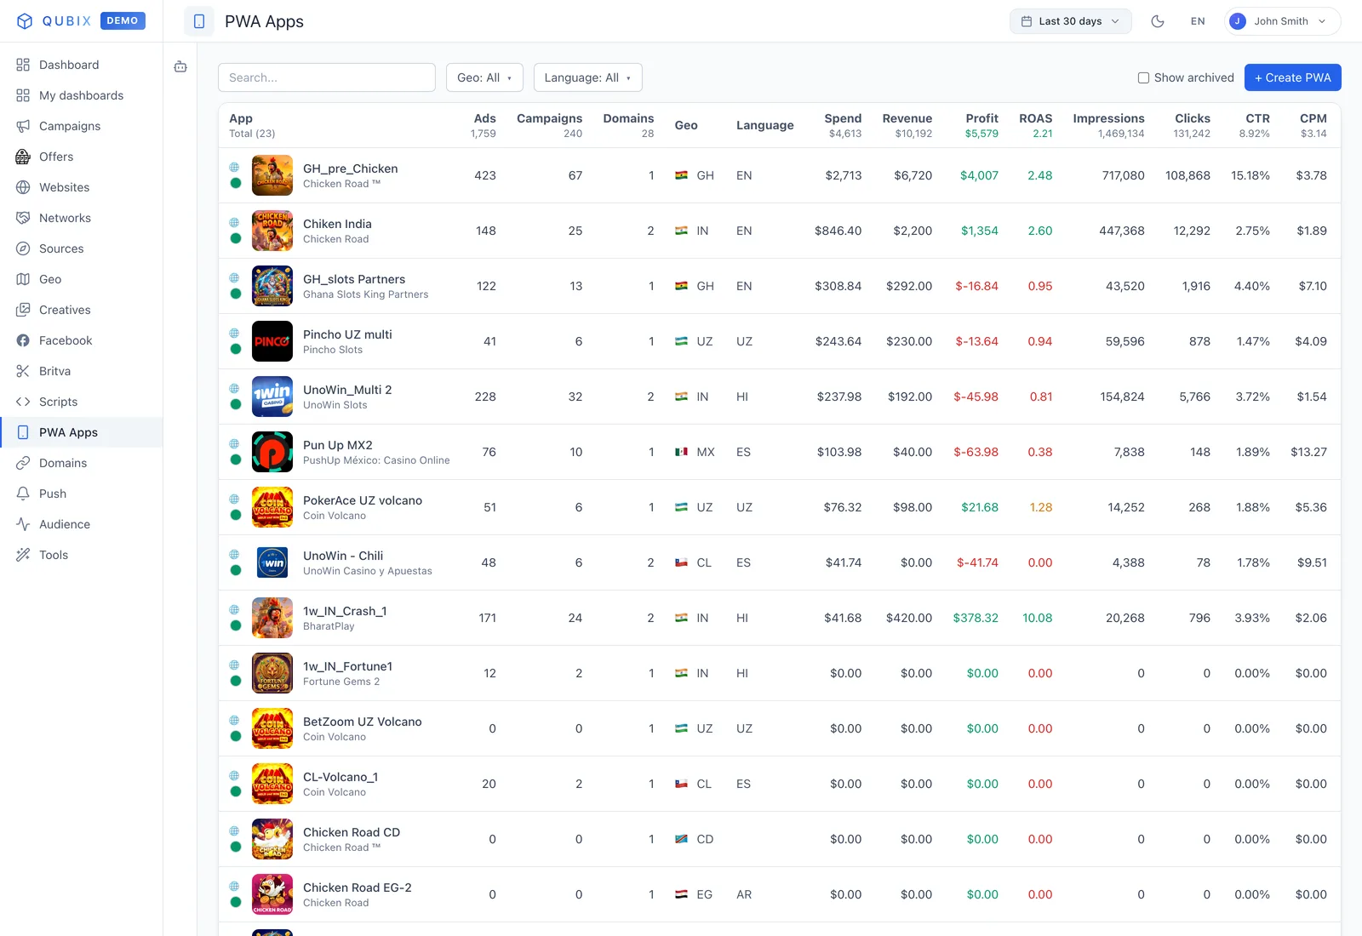This screenshot has height=936, width=1362.
Task: Sort by the Impressions column header
Action: pyautogui.click(x=1108, y=118)
